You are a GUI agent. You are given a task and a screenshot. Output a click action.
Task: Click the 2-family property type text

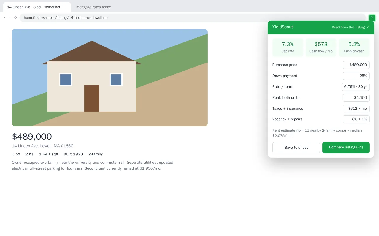[x=95, y=154]
